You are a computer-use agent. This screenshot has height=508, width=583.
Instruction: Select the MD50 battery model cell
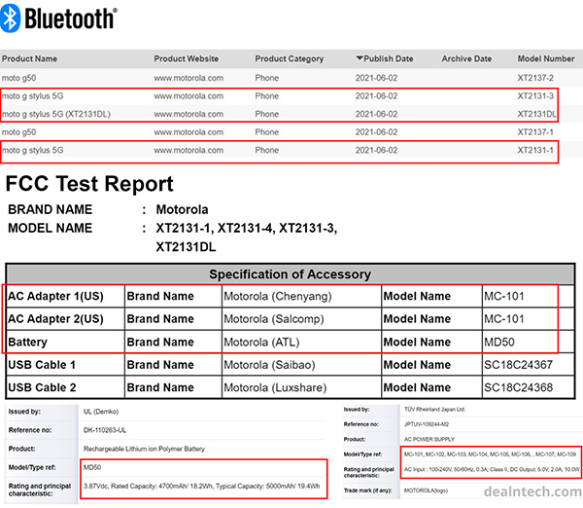[499, 343]
